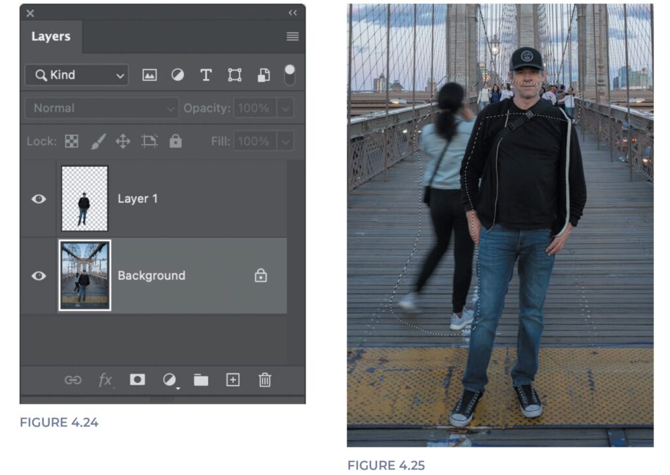Filter layers by adjustment layers
This screenshot has height=475, width=670.
[177, 75]
